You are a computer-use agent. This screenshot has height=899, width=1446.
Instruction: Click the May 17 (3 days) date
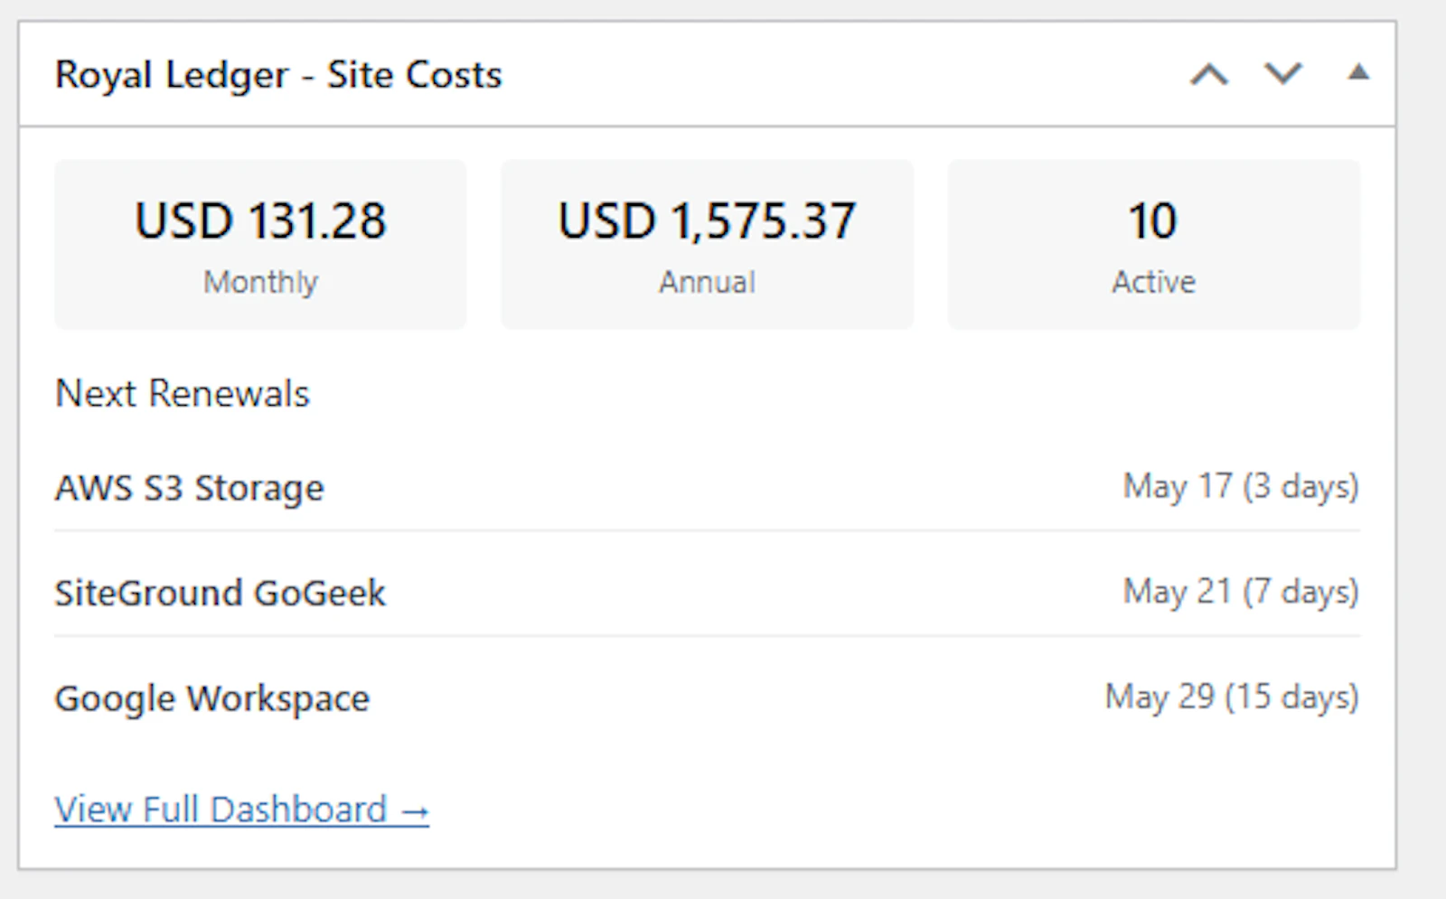click(1241, 486)
